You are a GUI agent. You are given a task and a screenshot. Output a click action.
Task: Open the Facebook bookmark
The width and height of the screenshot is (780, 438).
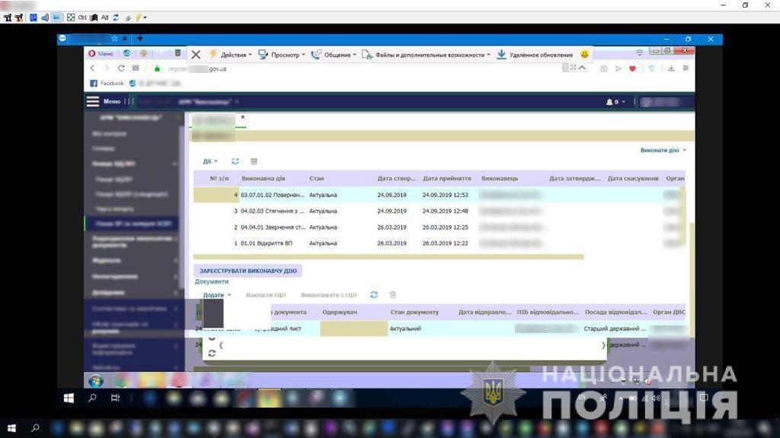pyautogui.click(x=107, y=84)
